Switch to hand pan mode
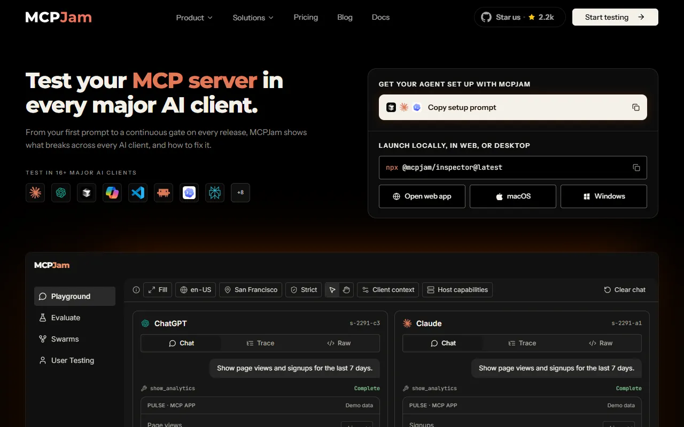Screen dimensions: 684x427 point(346,290)
